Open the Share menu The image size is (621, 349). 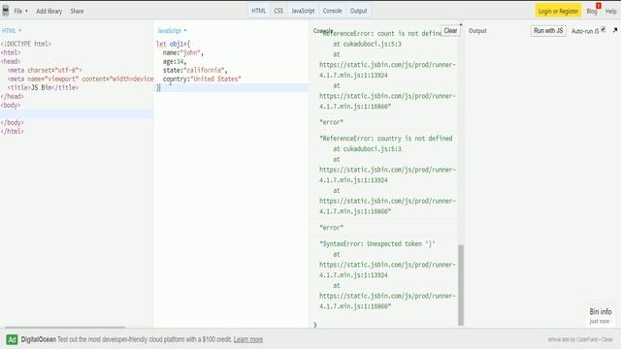tap(77, 11)
